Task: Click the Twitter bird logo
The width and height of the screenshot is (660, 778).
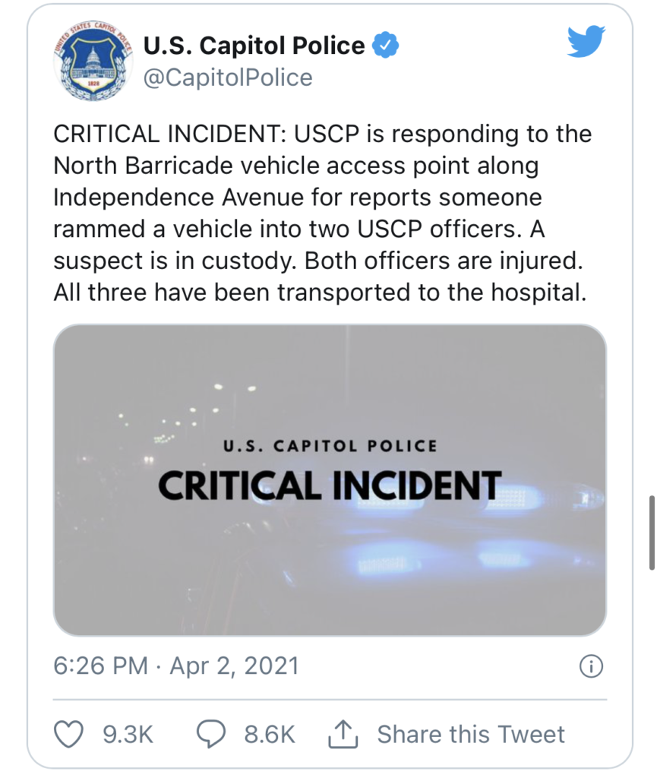Action: [x=586, y=42]
